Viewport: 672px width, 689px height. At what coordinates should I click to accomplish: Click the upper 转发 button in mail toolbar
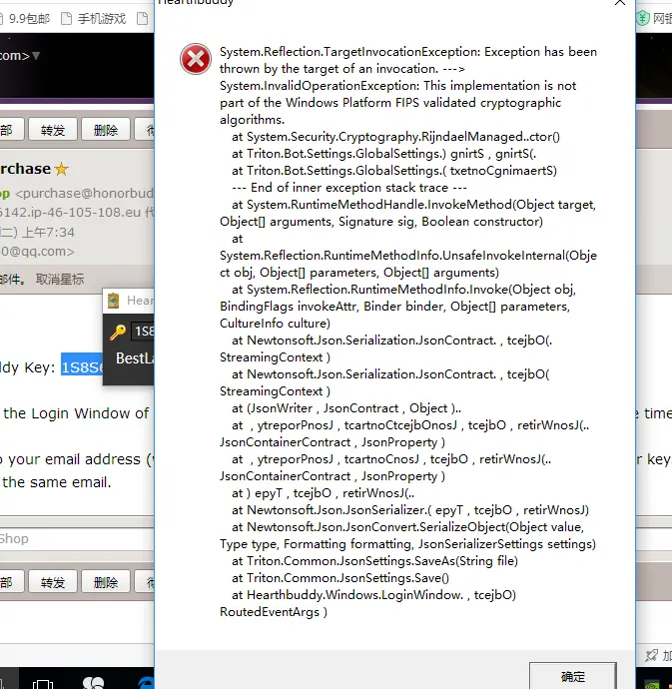pyautogui.click(x=53, y=130)
